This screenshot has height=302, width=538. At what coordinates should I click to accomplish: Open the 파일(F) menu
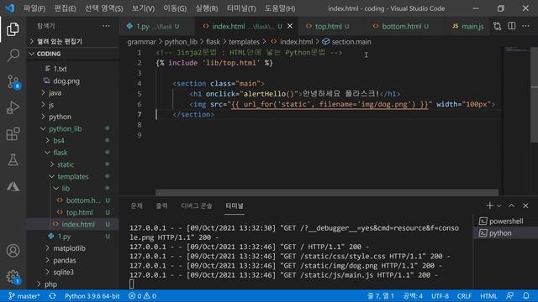point(34,8)
